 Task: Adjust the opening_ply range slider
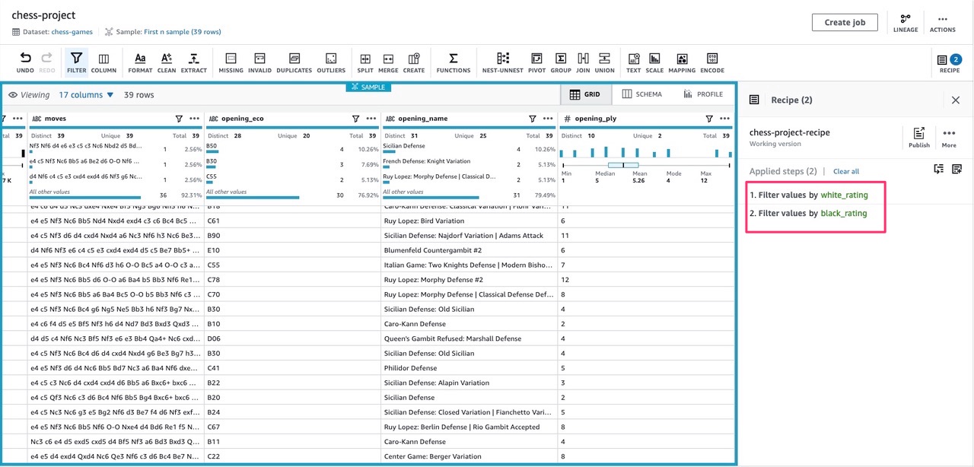624,164
